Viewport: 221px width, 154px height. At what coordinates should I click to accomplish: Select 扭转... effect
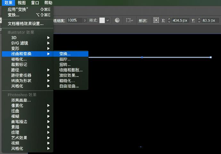[x=71, y=65]
